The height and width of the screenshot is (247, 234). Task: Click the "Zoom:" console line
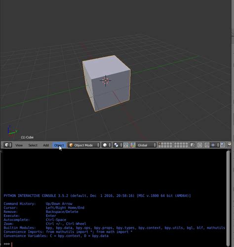[45, 224]
